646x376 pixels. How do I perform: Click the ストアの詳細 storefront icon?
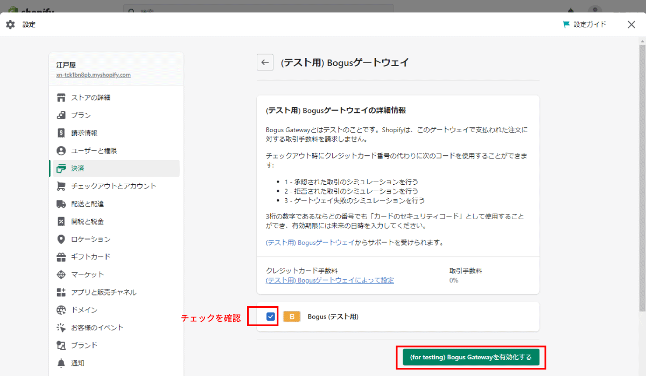61,98
